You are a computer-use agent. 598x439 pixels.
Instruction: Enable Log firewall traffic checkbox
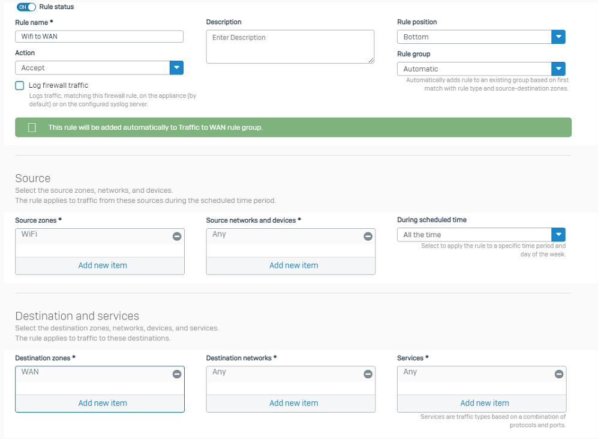(20, 86)
